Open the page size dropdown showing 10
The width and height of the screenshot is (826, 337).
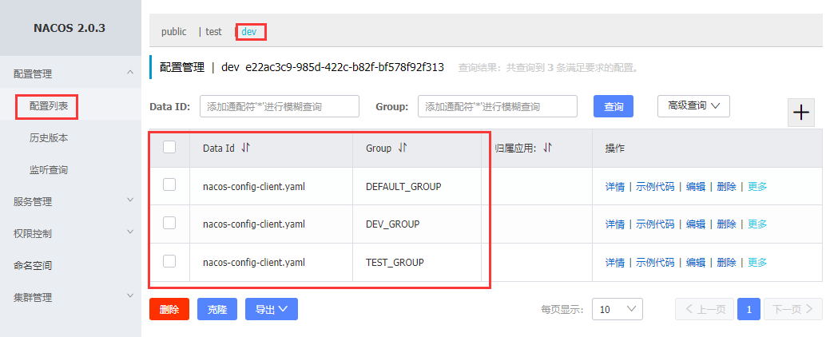(618, 309)
